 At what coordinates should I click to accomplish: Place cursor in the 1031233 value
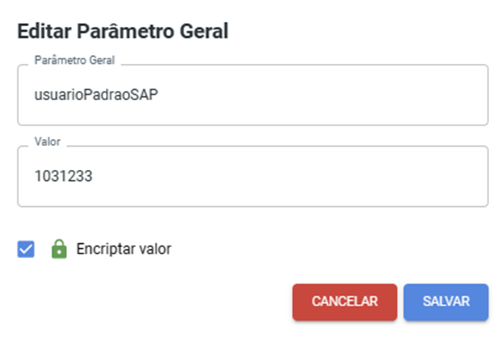pyautogui.click(x=63, y=176)
